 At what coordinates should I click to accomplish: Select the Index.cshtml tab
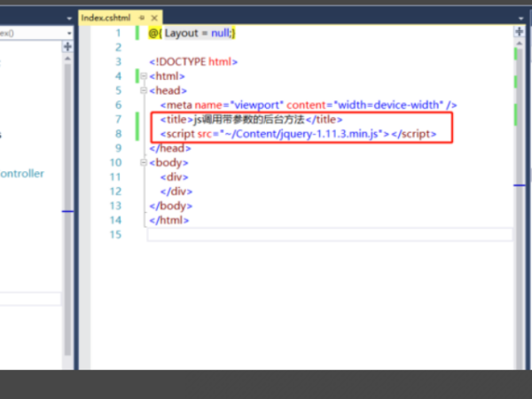click(106, 18)
